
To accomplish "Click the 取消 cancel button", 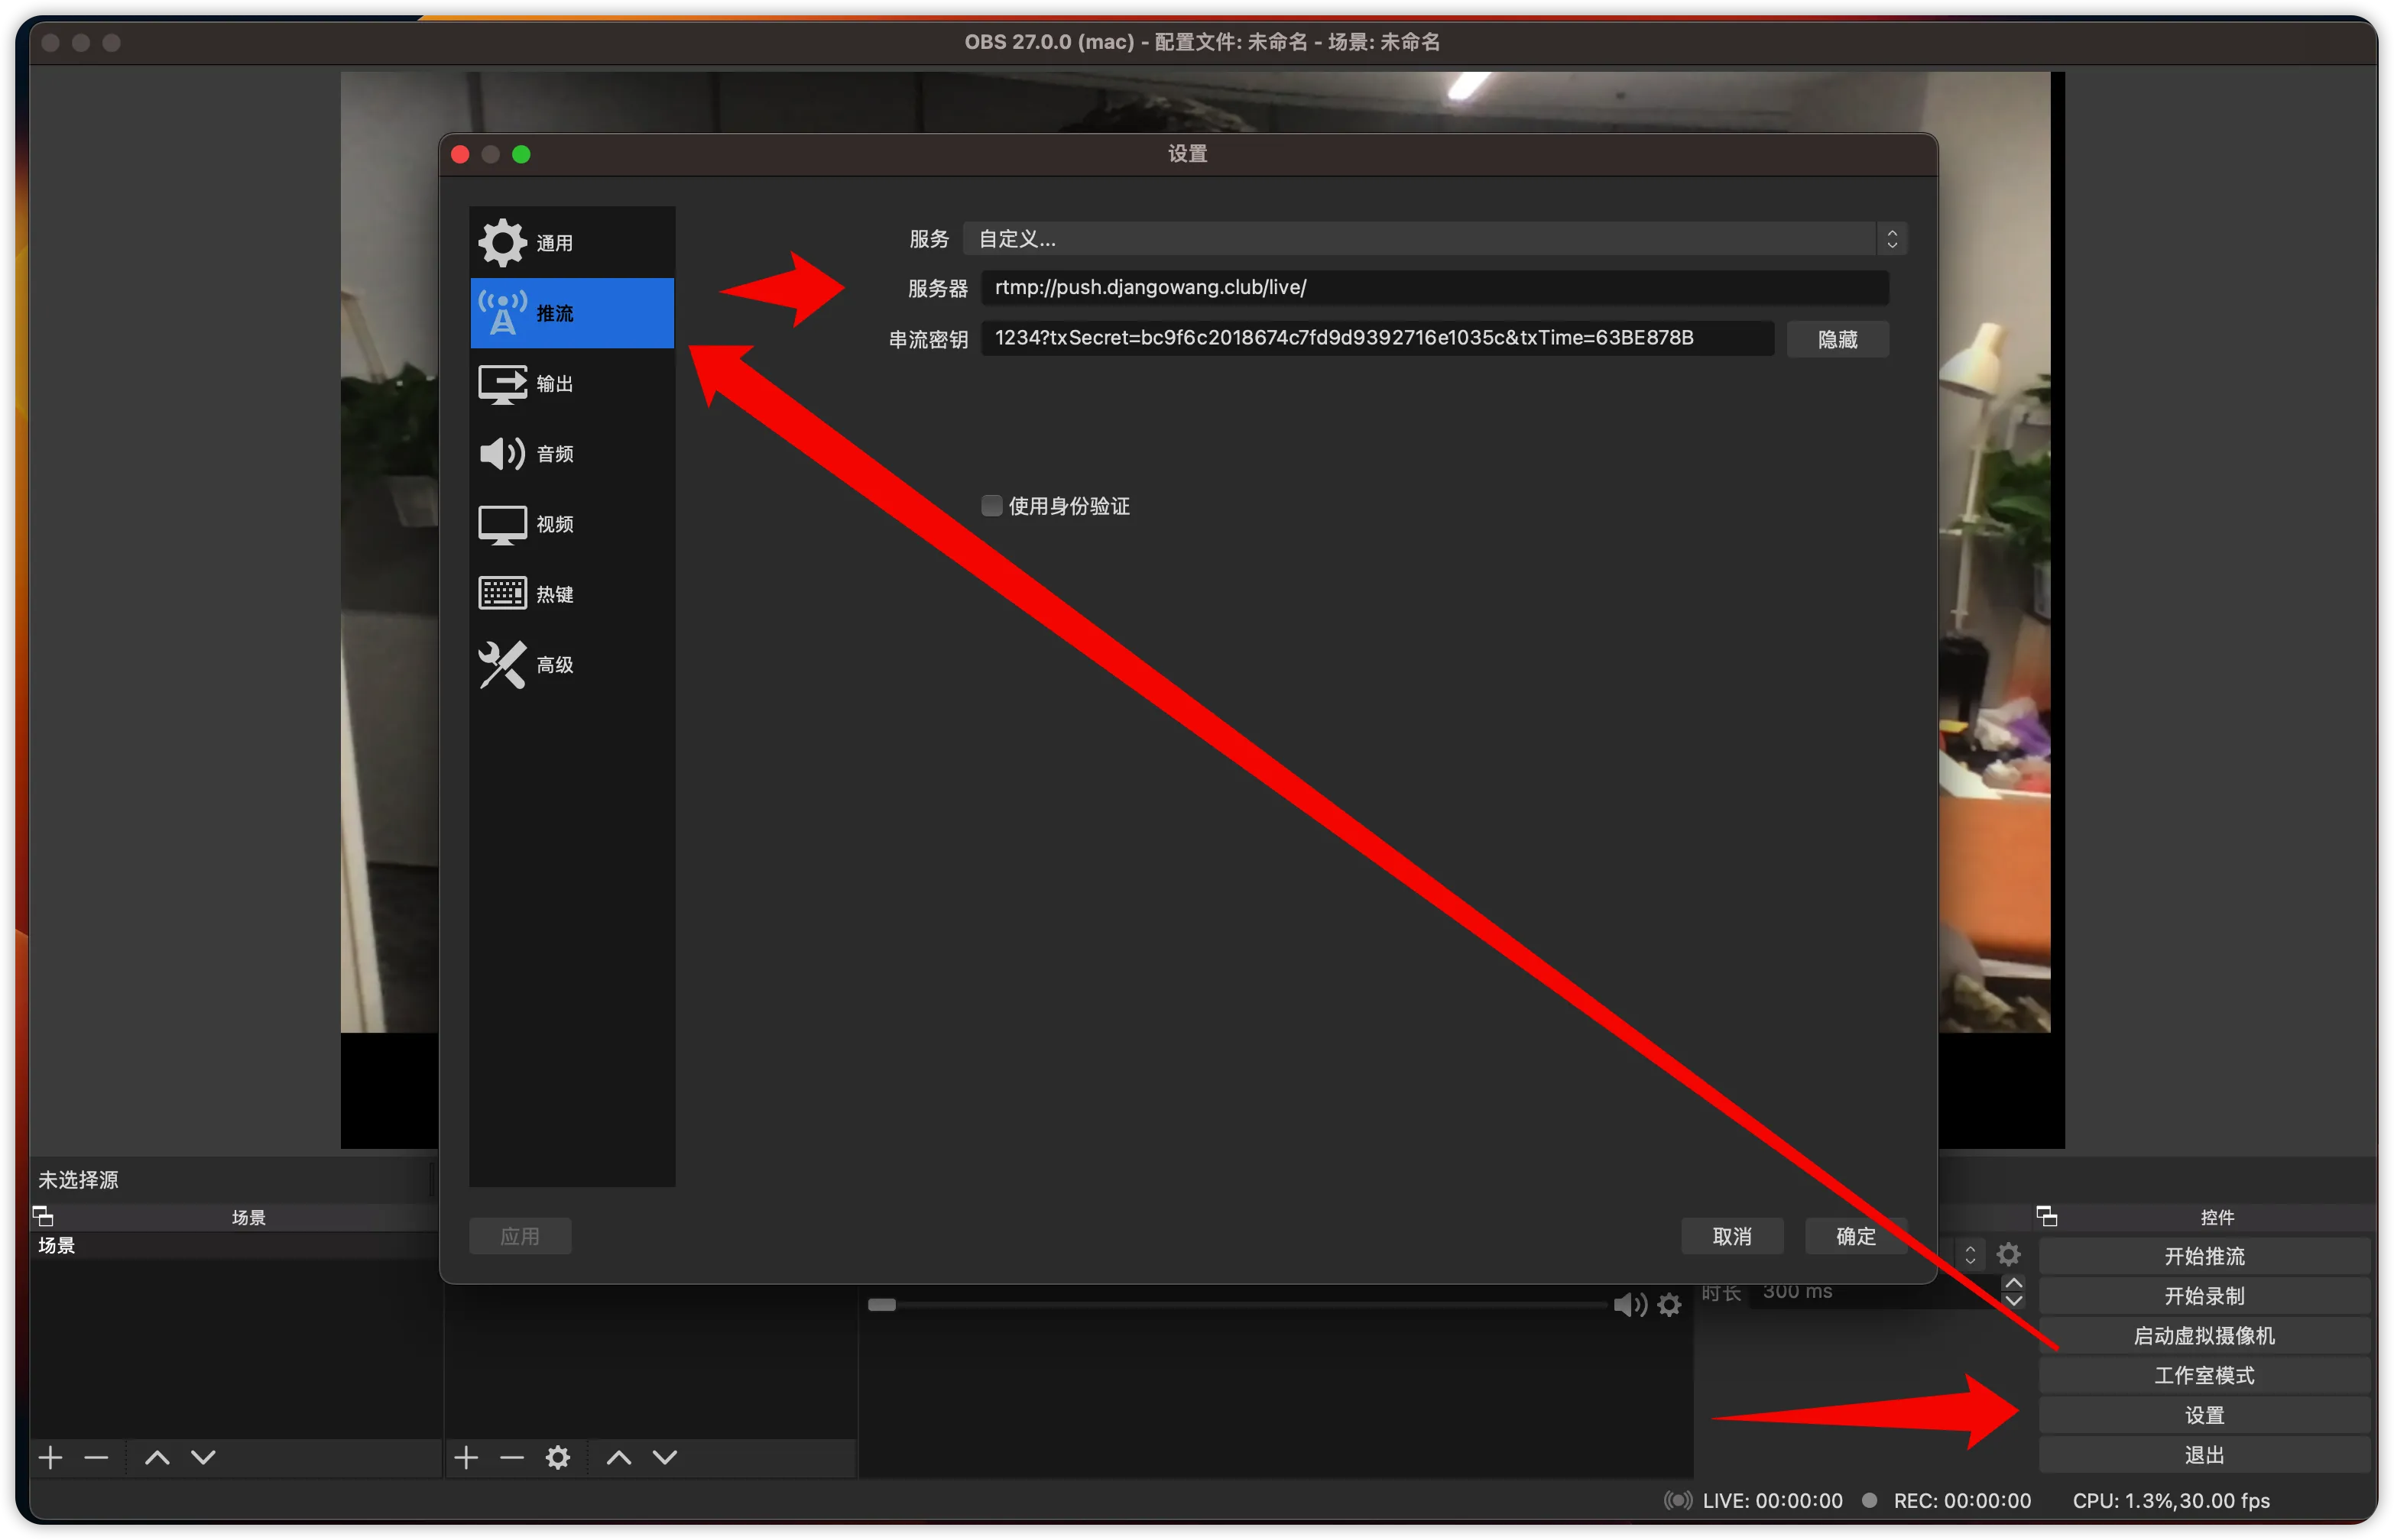I will 1732,1236.
